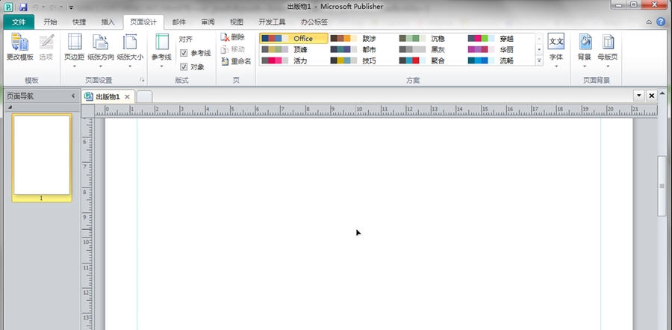Click the new blank document tab button
This screenshot has height=330, width=672.
[x=144, y=97]
